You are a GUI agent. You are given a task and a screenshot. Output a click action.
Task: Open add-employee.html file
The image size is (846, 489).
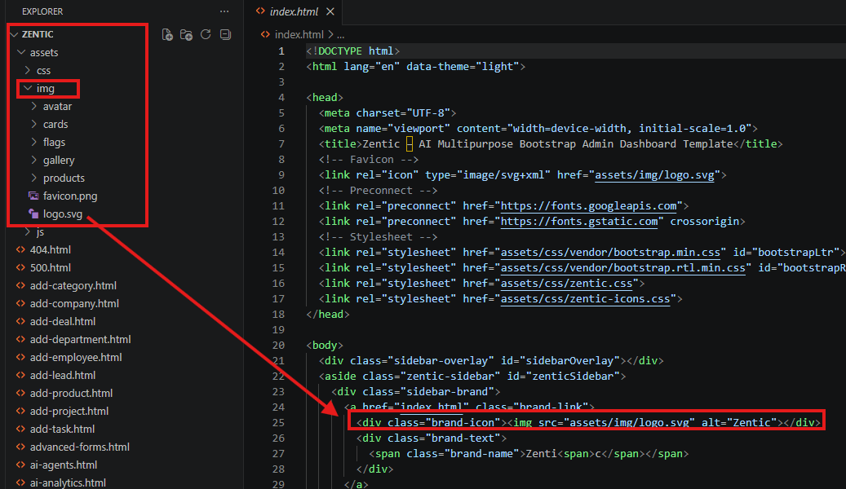point(76,358)
